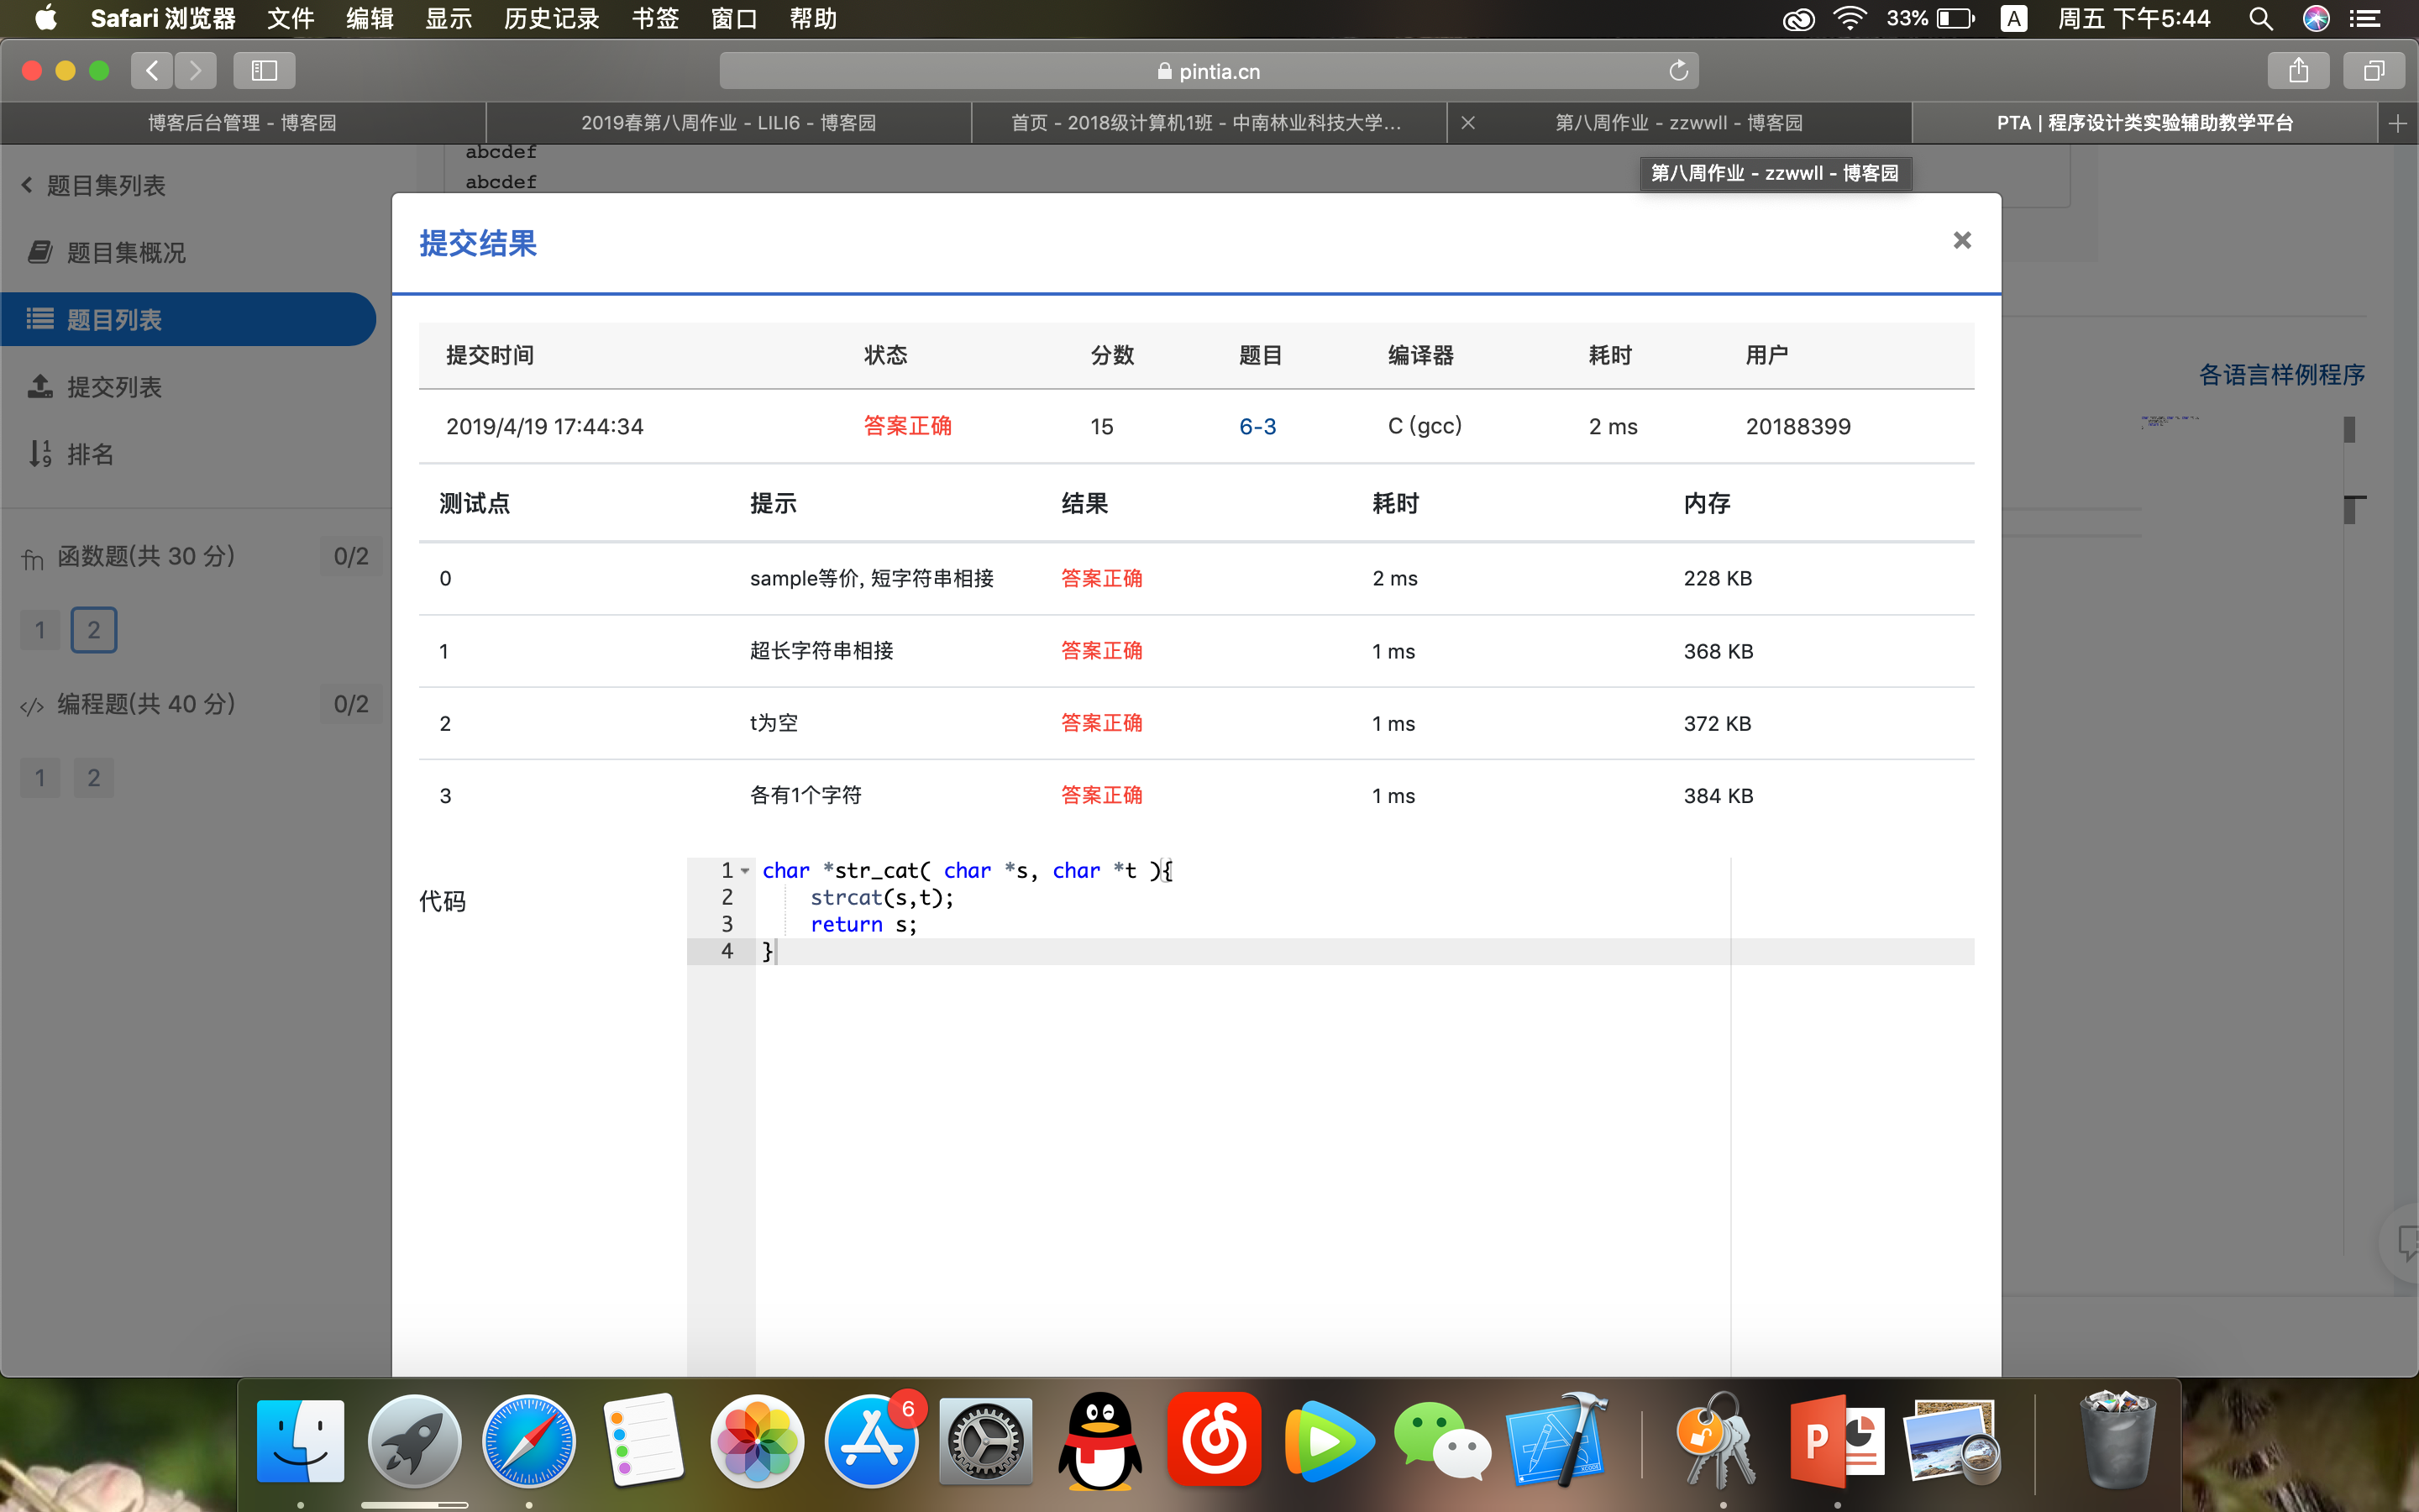
Task: Close the 第八周作业 tab with its X
Action: [x=1467, y=123]
